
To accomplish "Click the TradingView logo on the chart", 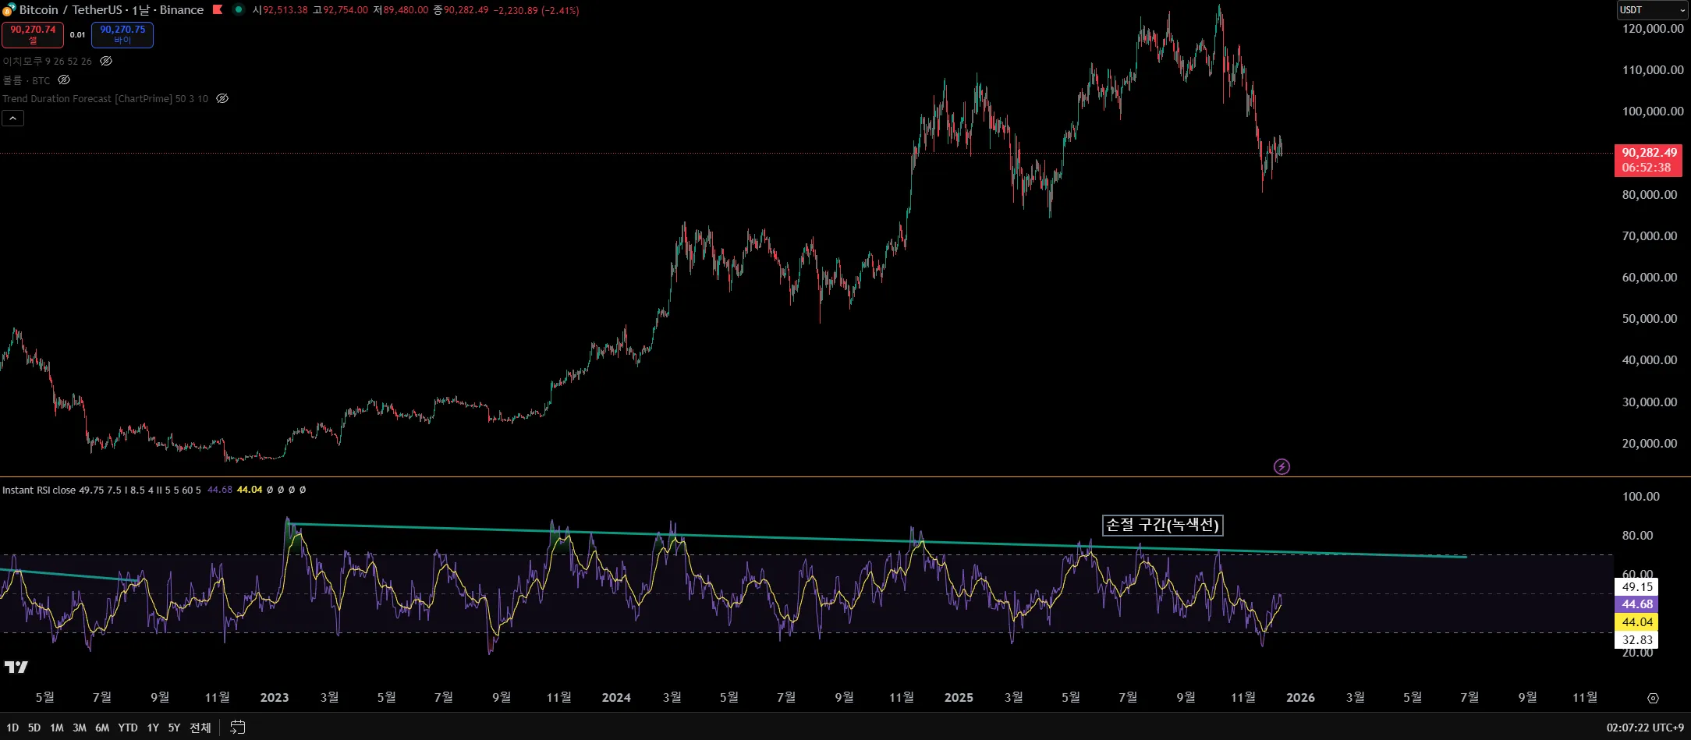I will 16,667.
